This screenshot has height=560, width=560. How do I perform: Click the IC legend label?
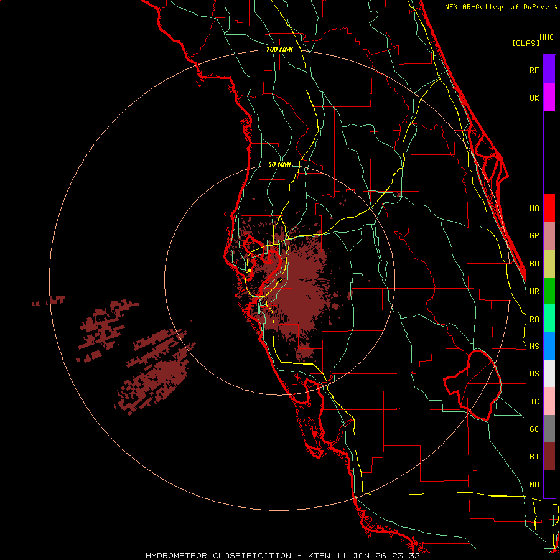[x=534, y=402]
